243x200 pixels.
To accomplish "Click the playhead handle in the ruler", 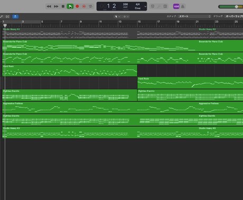I will [5, 25].
